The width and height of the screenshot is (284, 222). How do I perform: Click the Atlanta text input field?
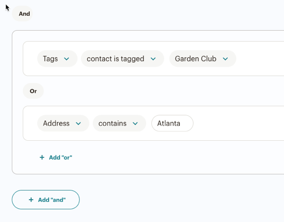pos(172,123)
